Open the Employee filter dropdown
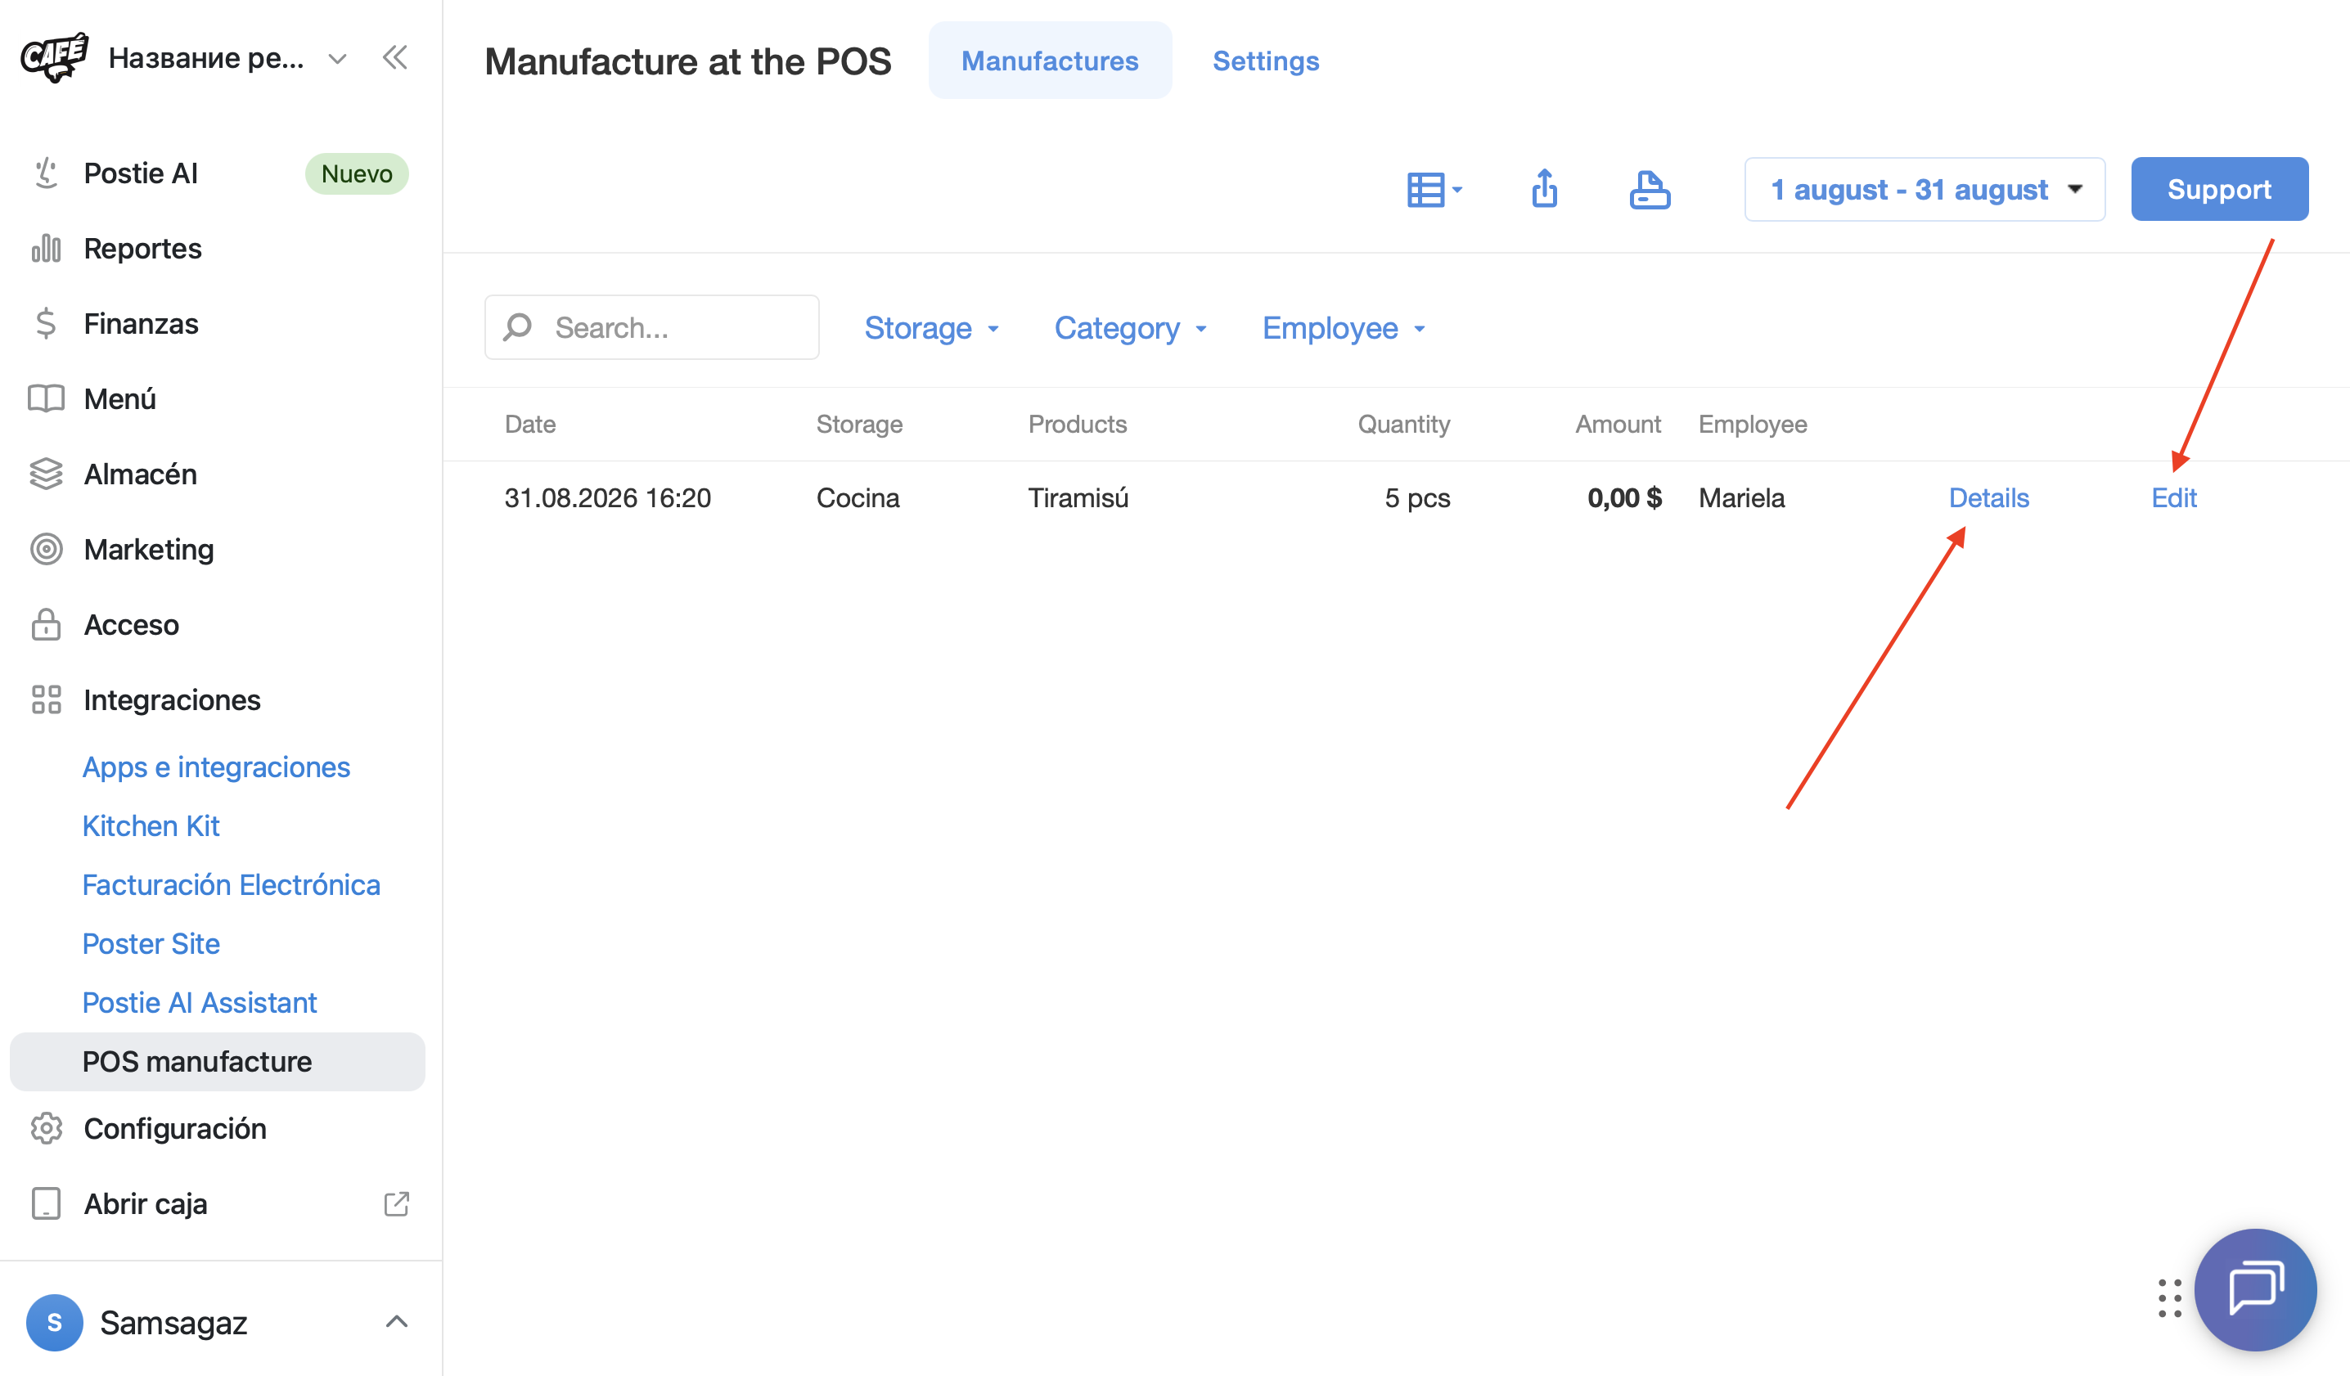 coord(1344,328)
